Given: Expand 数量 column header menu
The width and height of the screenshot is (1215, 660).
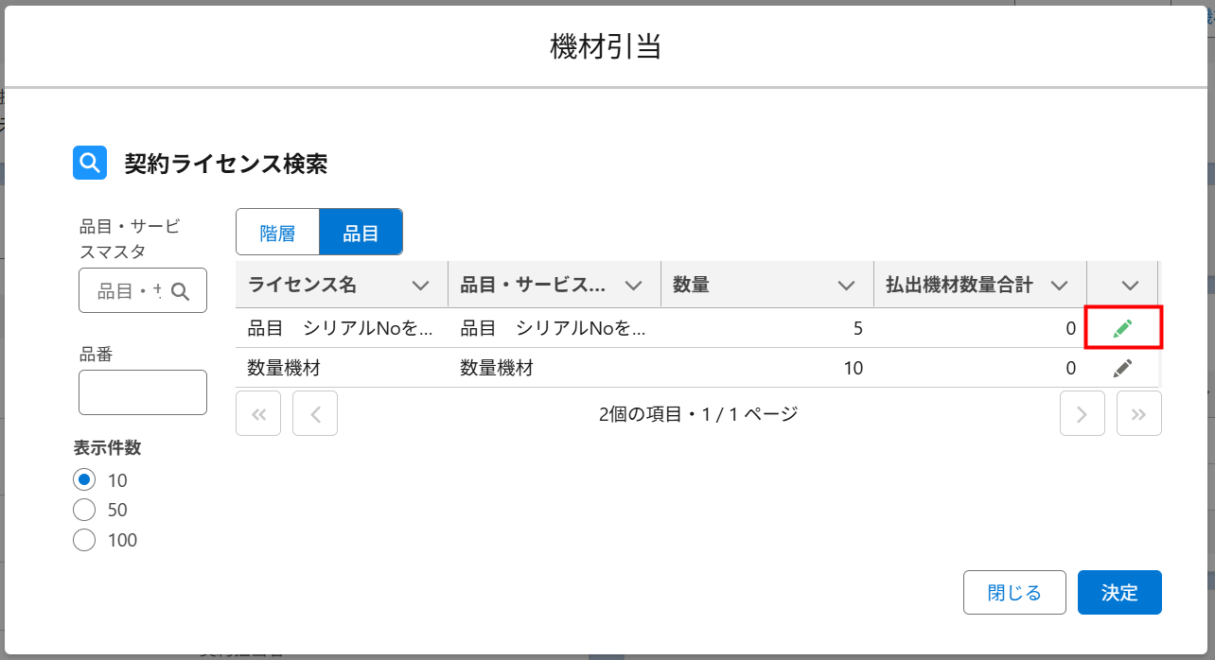Looking at the screenshot, I should [847, 286].
